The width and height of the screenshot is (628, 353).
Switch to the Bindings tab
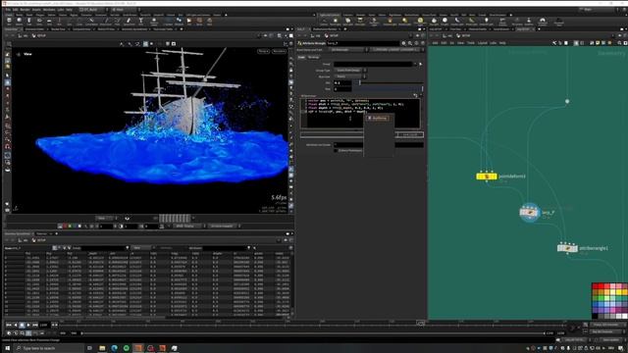pyautogui.click(x=314, y=57)
